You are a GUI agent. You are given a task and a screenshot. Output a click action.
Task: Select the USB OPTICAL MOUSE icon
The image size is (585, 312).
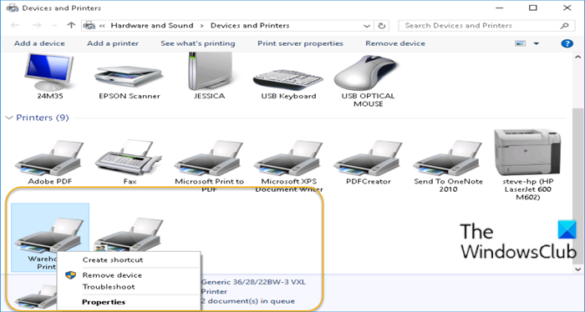pos(368,73)
